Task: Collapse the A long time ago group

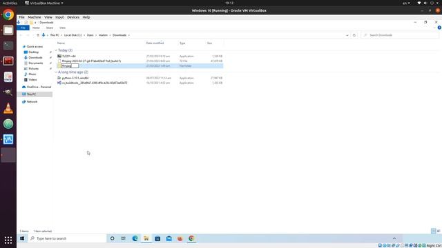Action: pos(56,72)
